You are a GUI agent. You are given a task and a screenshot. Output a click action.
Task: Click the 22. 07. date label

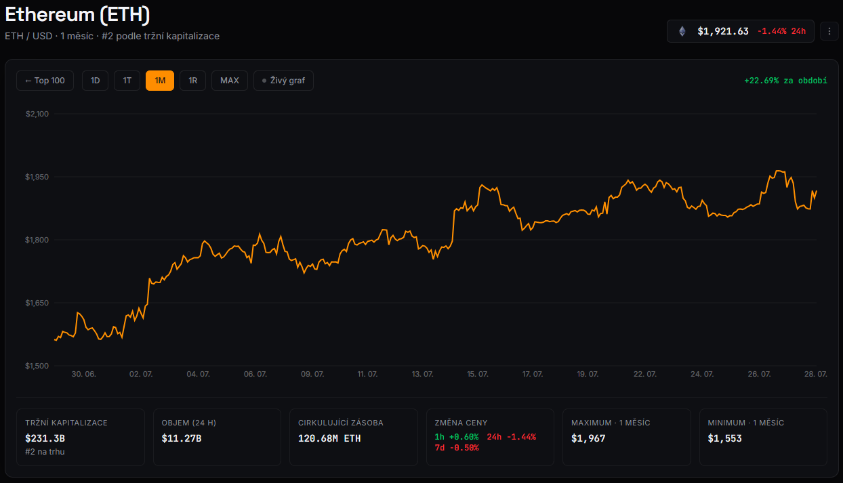(645, 374)
